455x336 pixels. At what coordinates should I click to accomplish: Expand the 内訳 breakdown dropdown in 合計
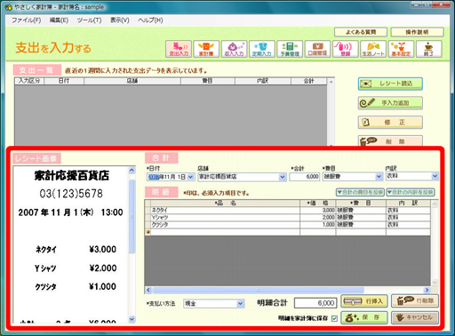[435, 176]
